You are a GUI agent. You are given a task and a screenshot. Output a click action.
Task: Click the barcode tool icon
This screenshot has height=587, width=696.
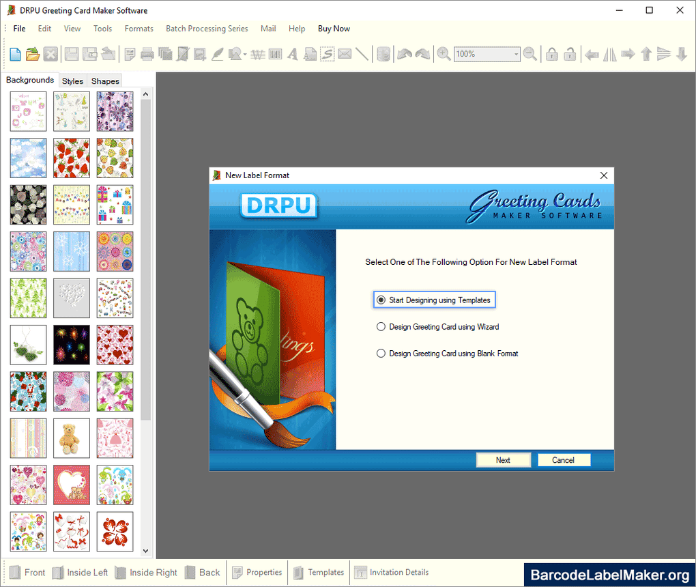pyautogui.click(x=275, y=54)
